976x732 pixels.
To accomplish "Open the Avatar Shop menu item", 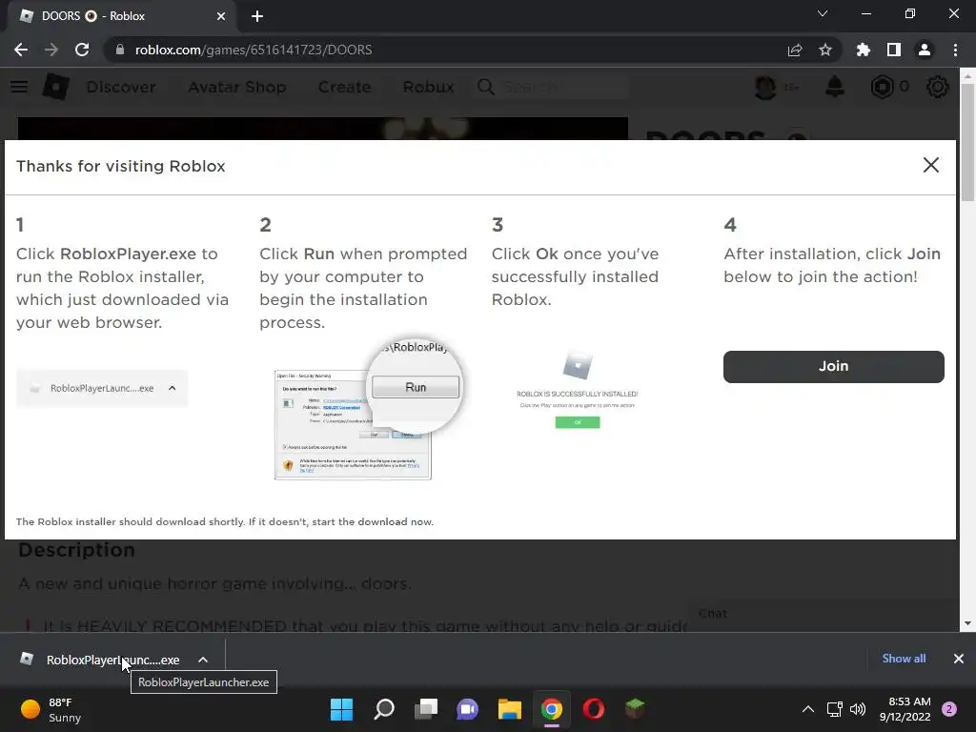I will tap(237, 87).
